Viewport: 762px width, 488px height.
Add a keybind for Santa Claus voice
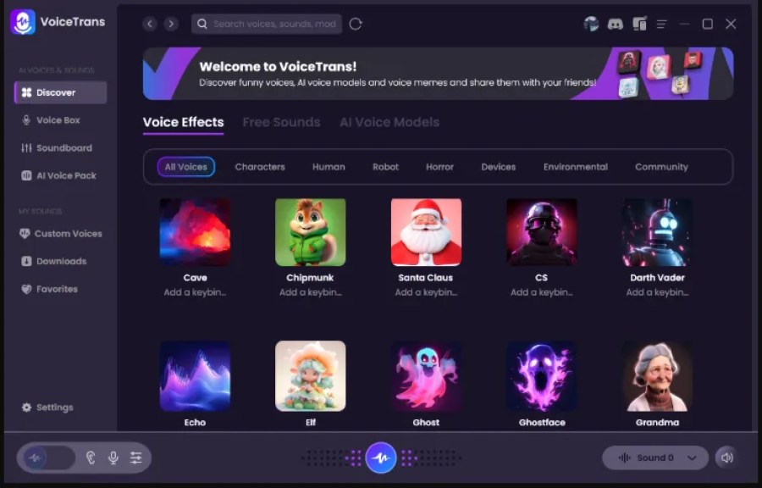[x=426, y=292]
